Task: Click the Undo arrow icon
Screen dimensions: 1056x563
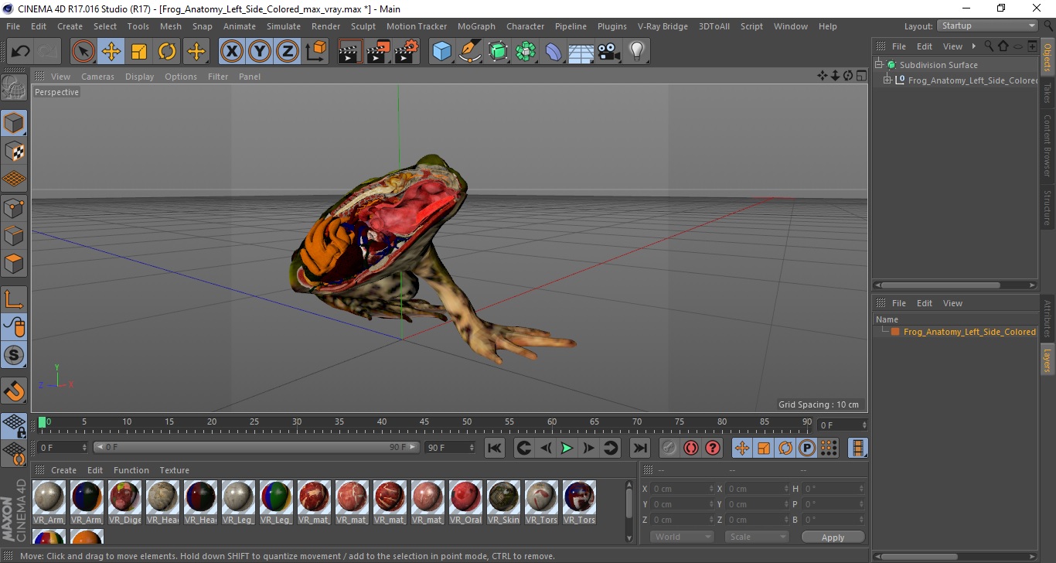Action: (x=21, y=52)
